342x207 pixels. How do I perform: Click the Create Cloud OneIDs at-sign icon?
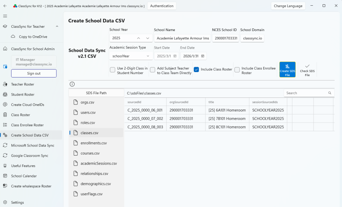coord(5,105)
